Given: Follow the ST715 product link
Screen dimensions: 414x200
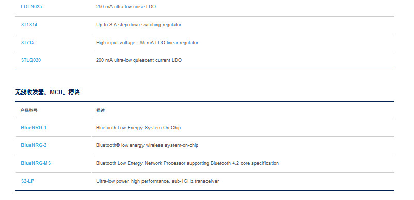Looking at the screenshot, I should click(x=27, y=42).
